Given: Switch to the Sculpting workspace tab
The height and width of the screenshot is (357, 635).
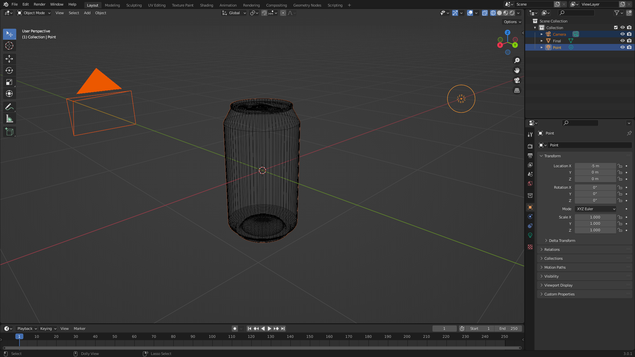Looking at the screenshot, I should pos(134,5).
